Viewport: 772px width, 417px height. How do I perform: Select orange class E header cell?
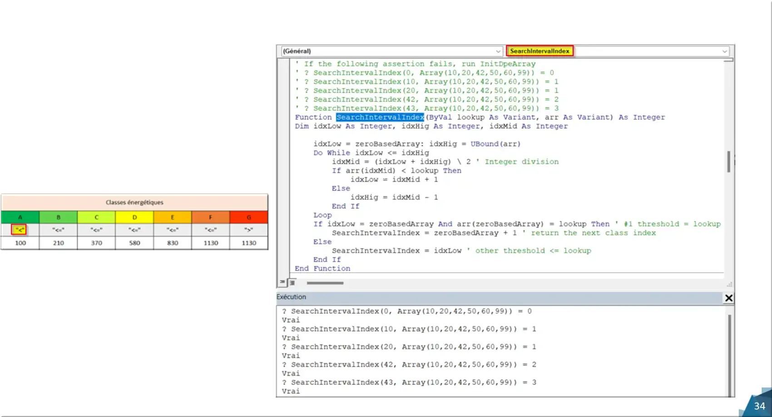[173, 217]
